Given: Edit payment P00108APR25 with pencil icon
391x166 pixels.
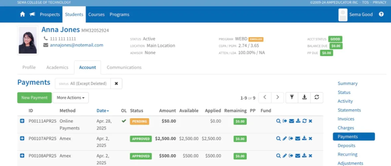Looking at the screenshot, I should pyautogui.click(x=285, y=156).
